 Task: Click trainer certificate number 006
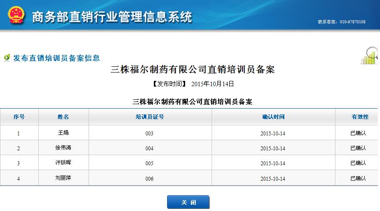pos(149,179)
